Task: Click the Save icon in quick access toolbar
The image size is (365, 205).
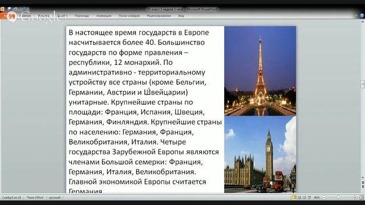Action: [x=9, y=9]
